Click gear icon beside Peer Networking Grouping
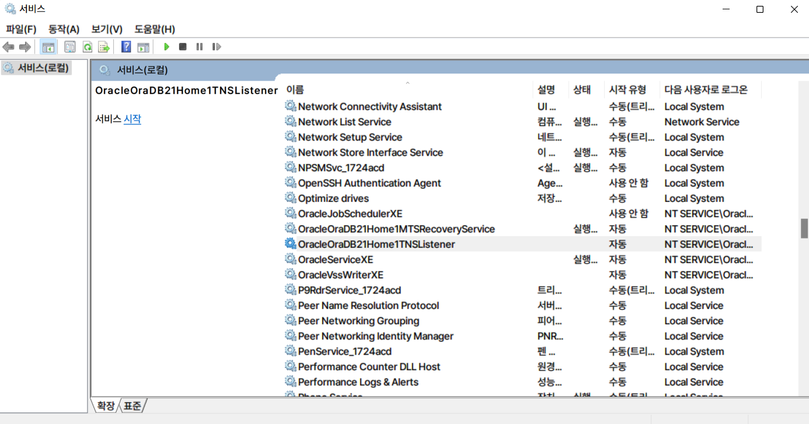The image size is (809, 424). pyautogui.click(x=290, y=321)
